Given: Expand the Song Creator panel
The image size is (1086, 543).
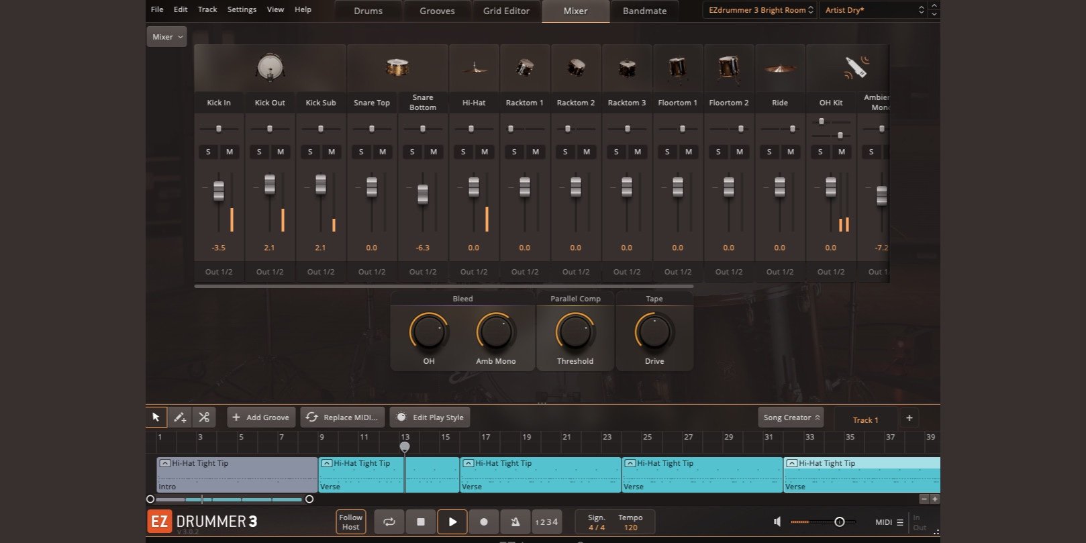Looking at the screenshot, I should coord(791,417).
